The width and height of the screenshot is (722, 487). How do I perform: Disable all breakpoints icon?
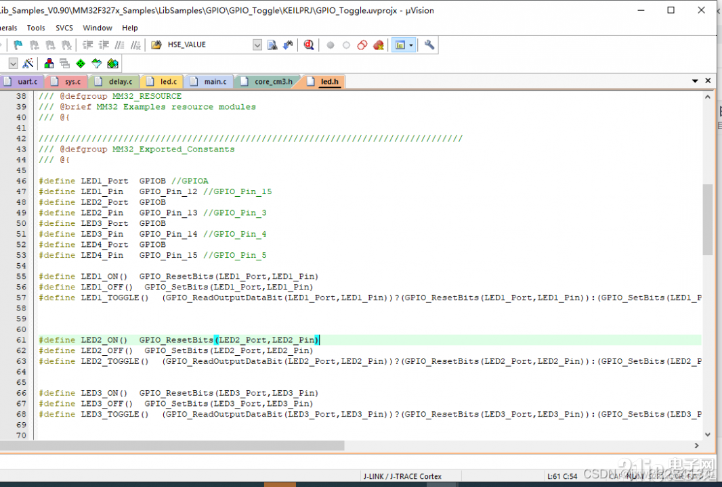point(362,45)
